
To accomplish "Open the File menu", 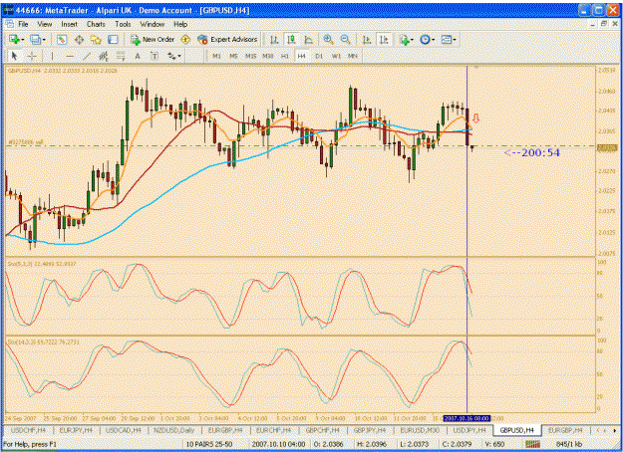I will pyautogui.click(x=24, y=24).
